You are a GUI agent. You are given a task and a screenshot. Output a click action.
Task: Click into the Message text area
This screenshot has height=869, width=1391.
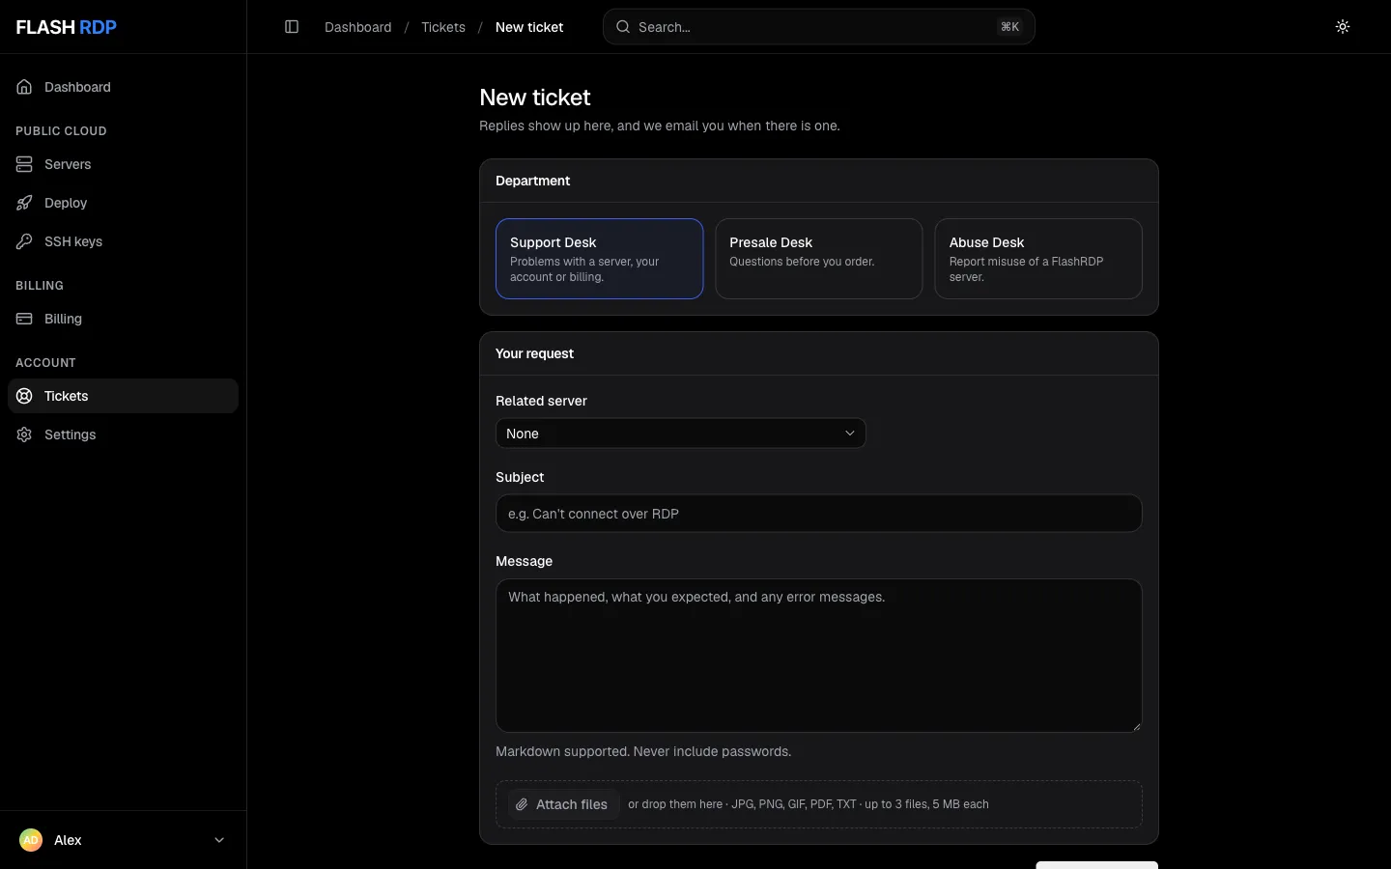[818, 656]
